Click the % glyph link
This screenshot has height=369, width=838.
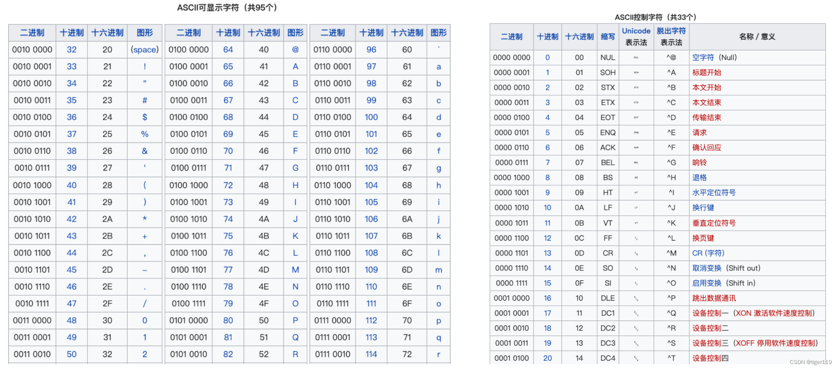145,134
